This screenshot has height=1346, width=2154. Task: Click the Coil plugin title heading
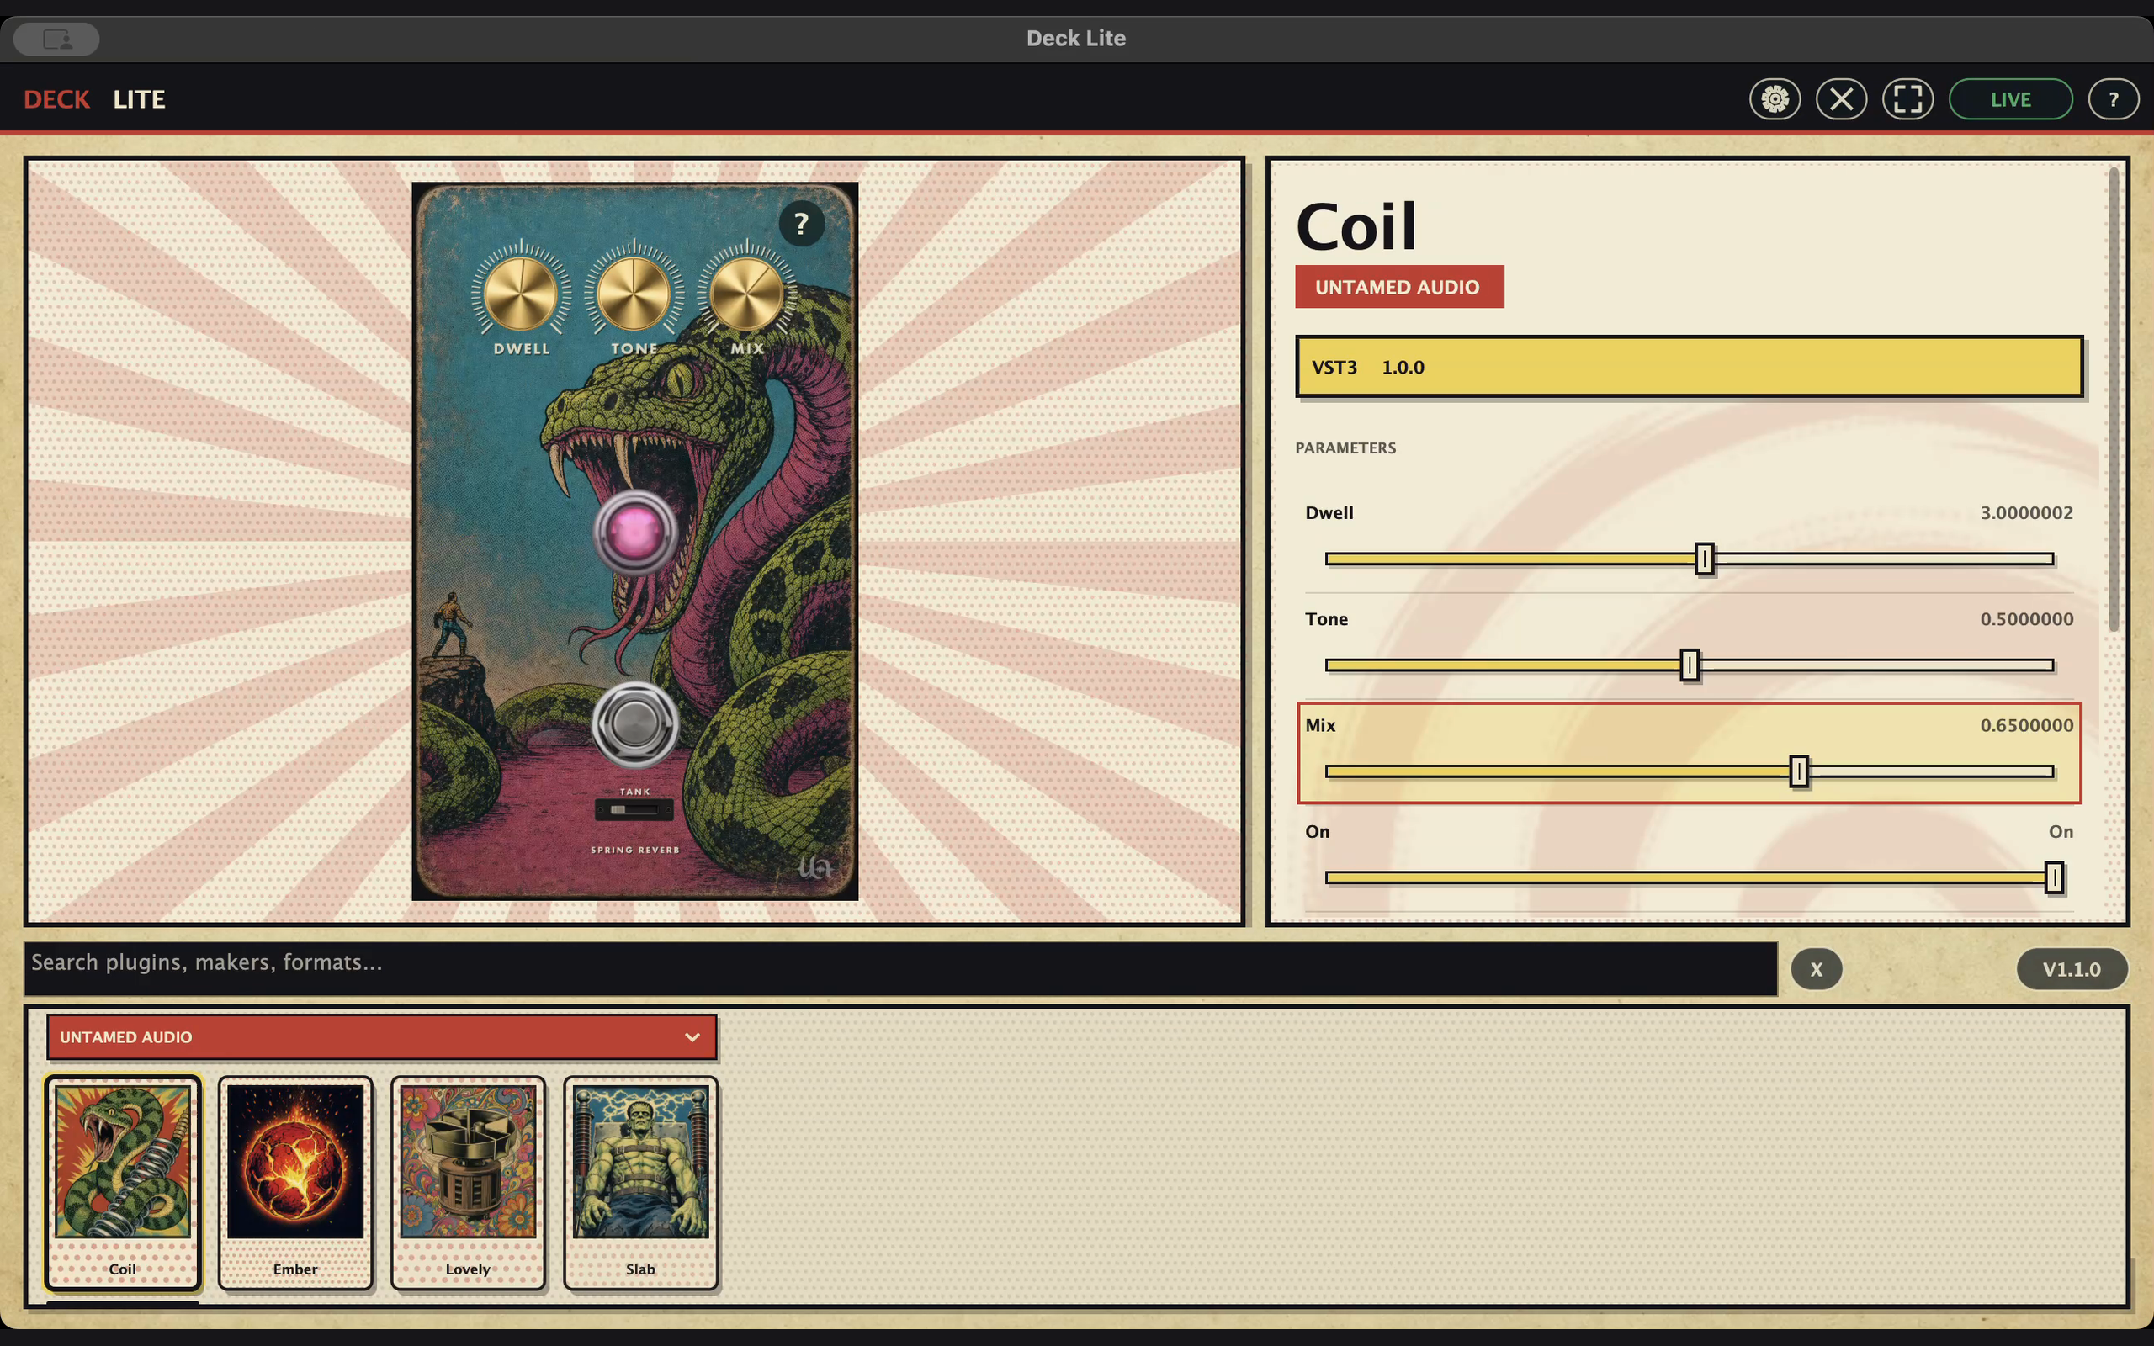[x=1356, y=226]
